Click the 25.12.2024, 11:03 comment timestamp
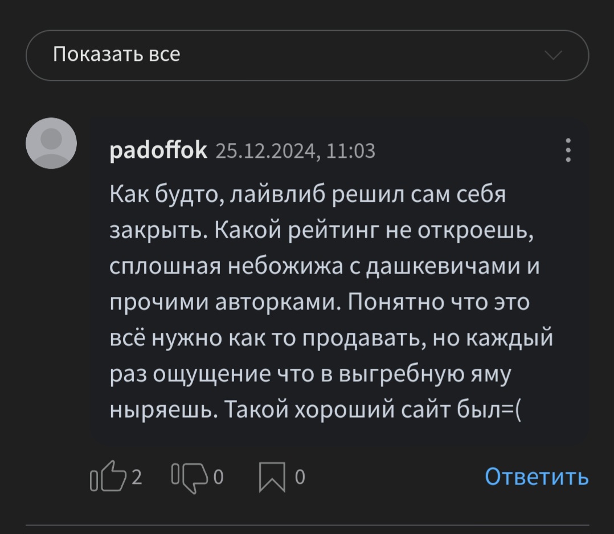 click(296, 151)
